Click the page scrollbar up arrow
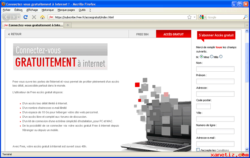 click(247, 31)
